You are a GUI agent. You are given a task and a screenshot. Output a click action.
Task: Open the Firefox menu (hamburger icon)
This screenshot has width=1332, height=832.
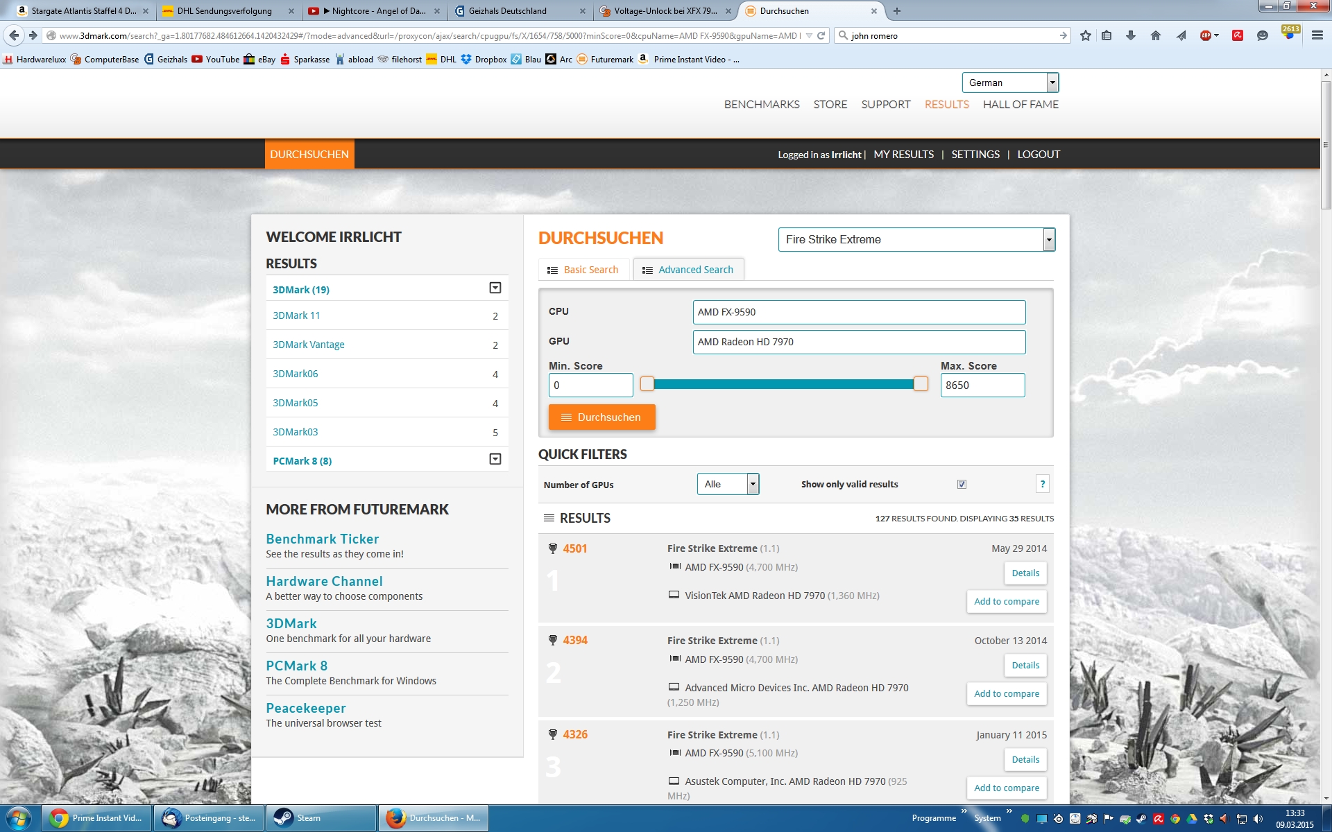pos(1317,36)
